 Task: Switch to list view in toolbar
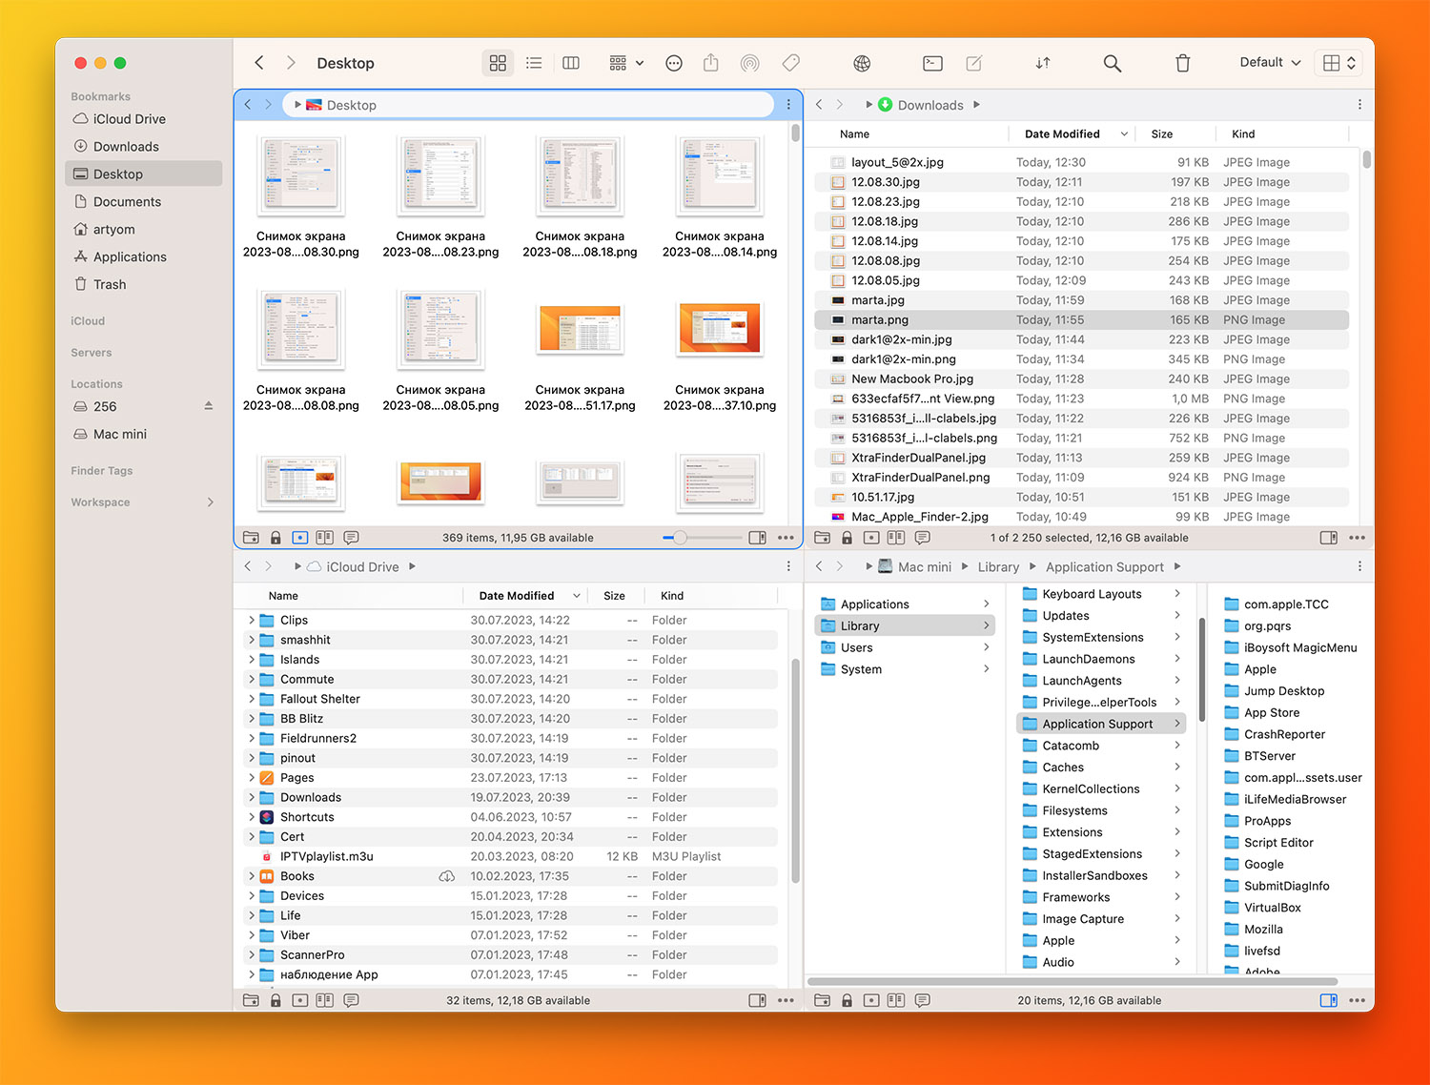point(534,63)
